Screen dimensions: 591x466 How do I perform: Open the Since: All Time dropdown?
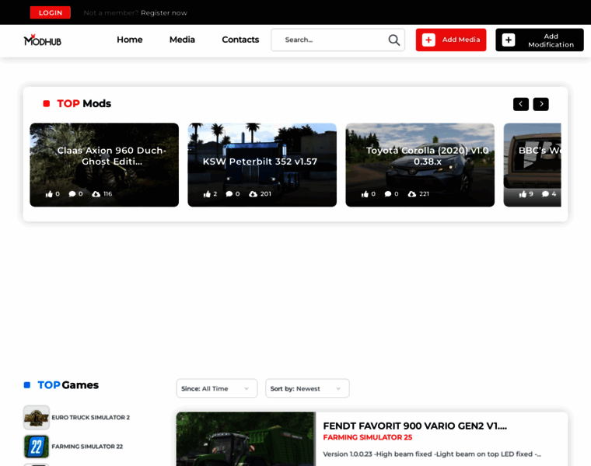click(x=216, y=388)
